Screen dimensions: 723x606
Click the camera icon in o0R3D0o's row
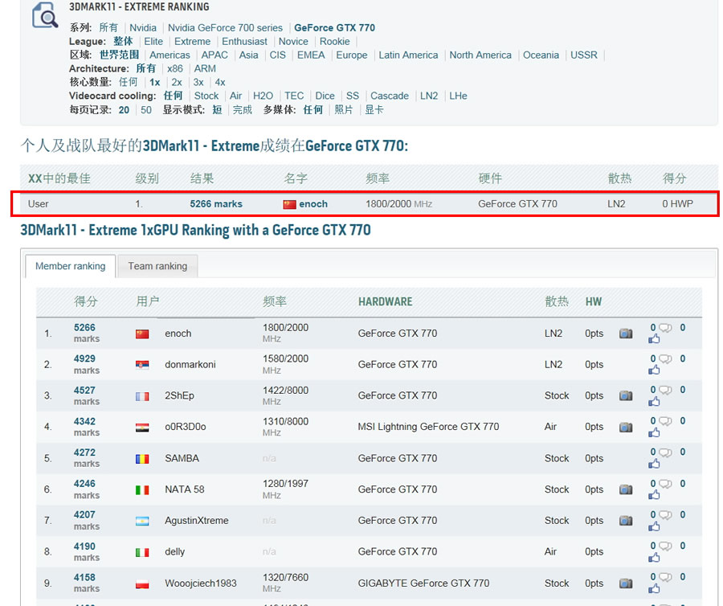click(x=625, y=428)
